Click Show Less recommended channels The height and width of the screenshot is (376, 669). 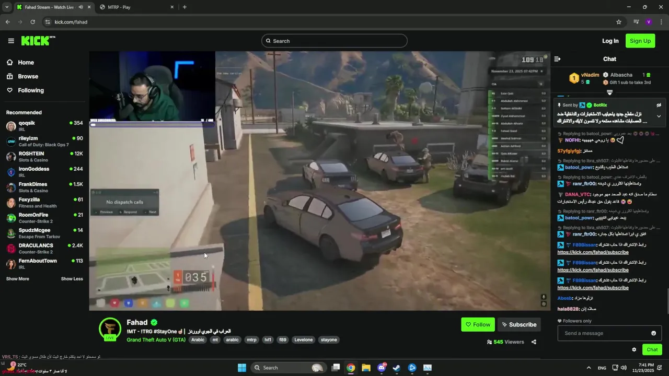(72, 279)
